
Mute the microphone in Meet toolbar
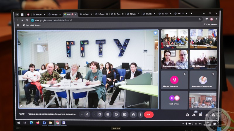point(87,114)
